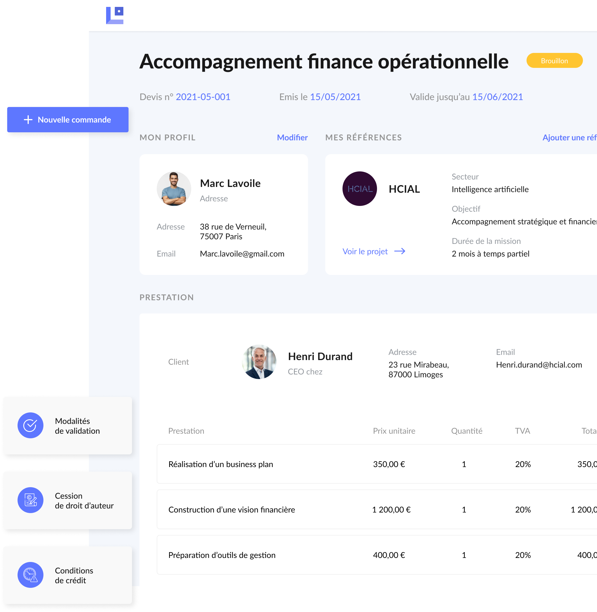Select the quote number 2021-05-001

click(x=203, y=97)
